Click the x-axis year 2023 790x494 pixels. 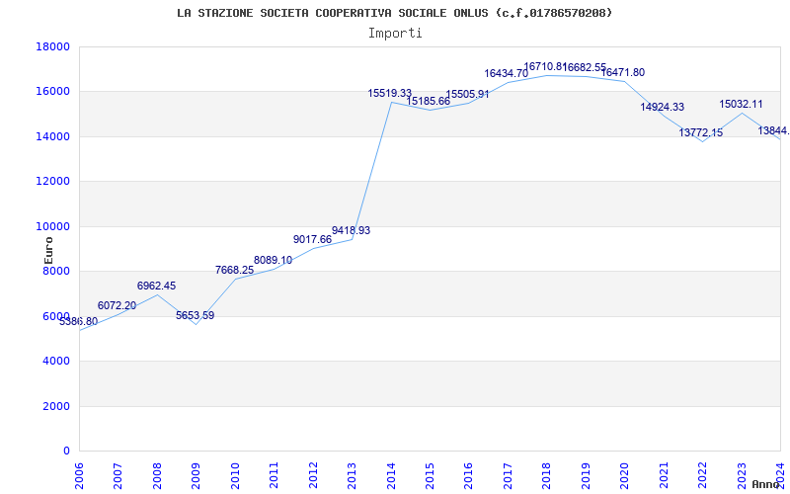pos(742,475)
